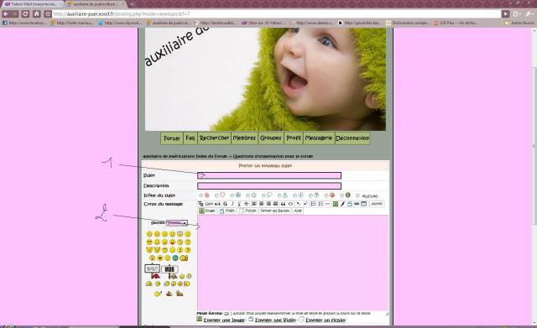The height and width of the screenshot is (328, 537).
Task: Click the bulleted list icon
Action: [x=313, y=204]
